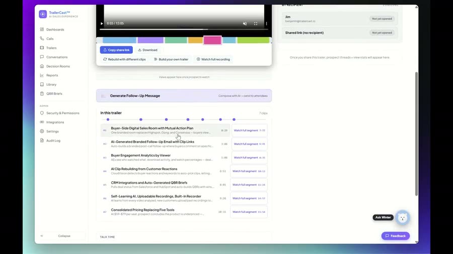The height and width of the screenshot is (254, 453).
Task: Click the Download button
Action: [x=147, y=50]
